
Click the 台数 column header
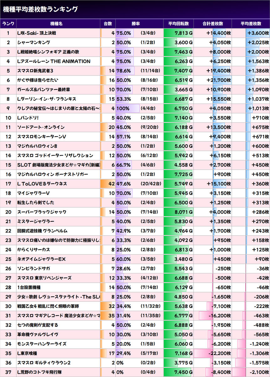(108, 24)
